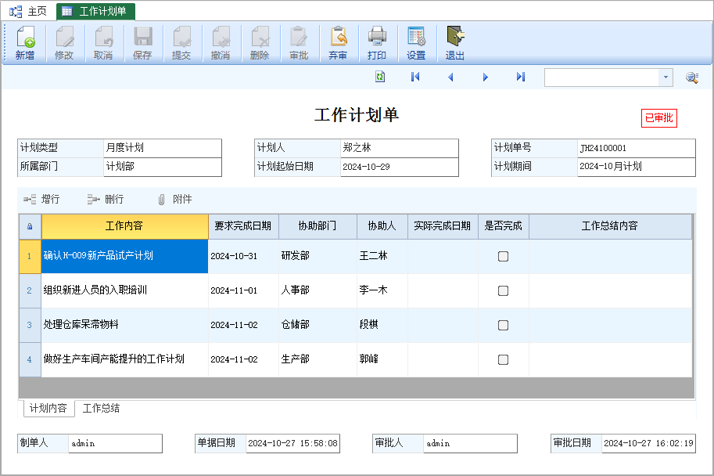714x476 pixels.
Task: Click the 新增 (New) toolbar icon
Action: click(x=25, y=43)
